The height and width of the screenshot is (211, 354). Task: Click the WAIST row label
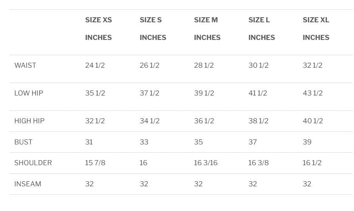tap(25, 65)
